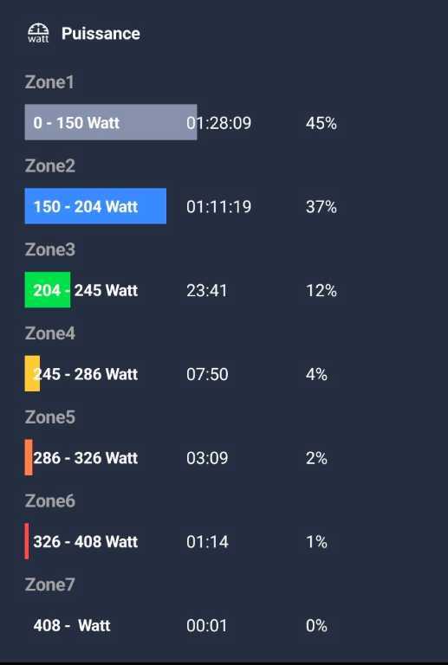Click the red Zone6 bar
The height and width of the screenshot is (665, 448).
click(x=27, y=540)
